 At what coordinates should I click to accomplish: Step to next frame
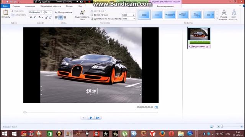[x=98, y=118]
